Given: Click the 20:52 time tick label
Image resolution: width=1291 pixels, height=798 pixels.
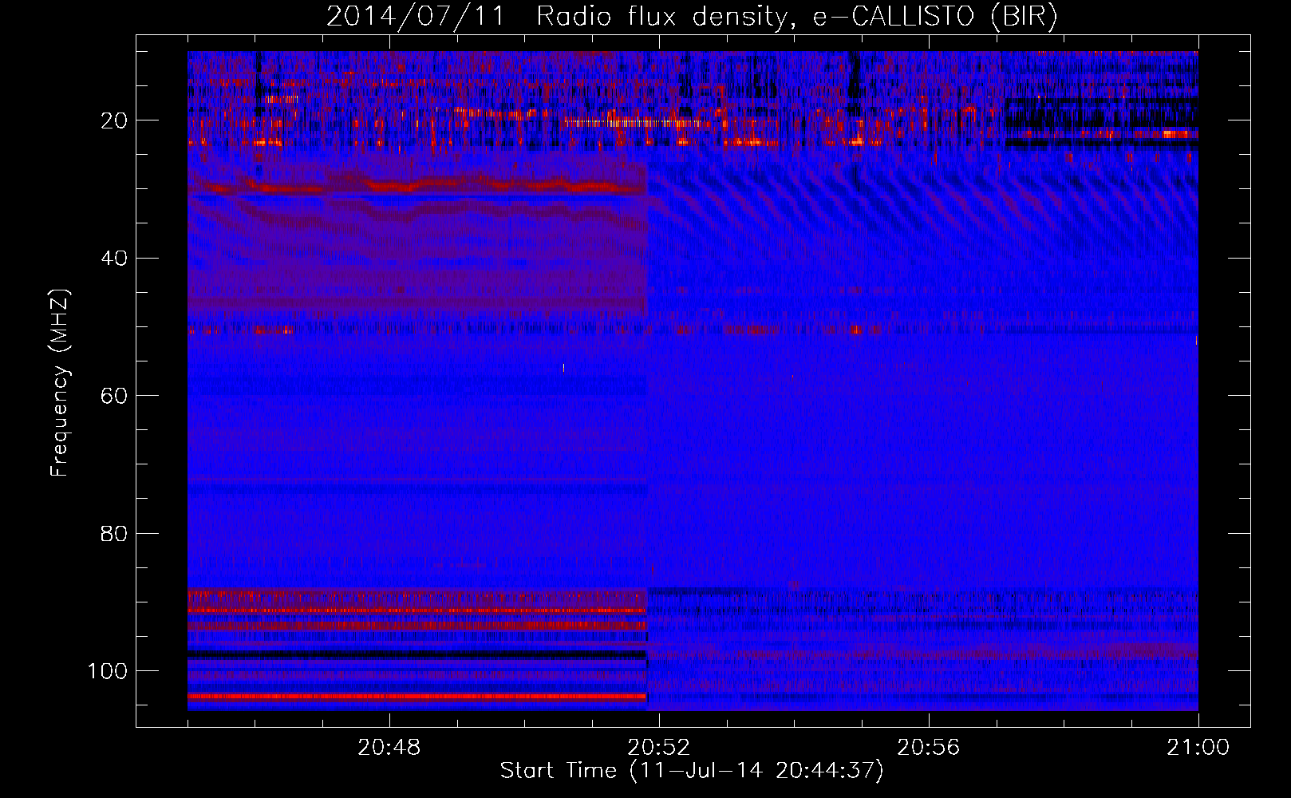Looking at the screenshot, I should tap(659, 748).
